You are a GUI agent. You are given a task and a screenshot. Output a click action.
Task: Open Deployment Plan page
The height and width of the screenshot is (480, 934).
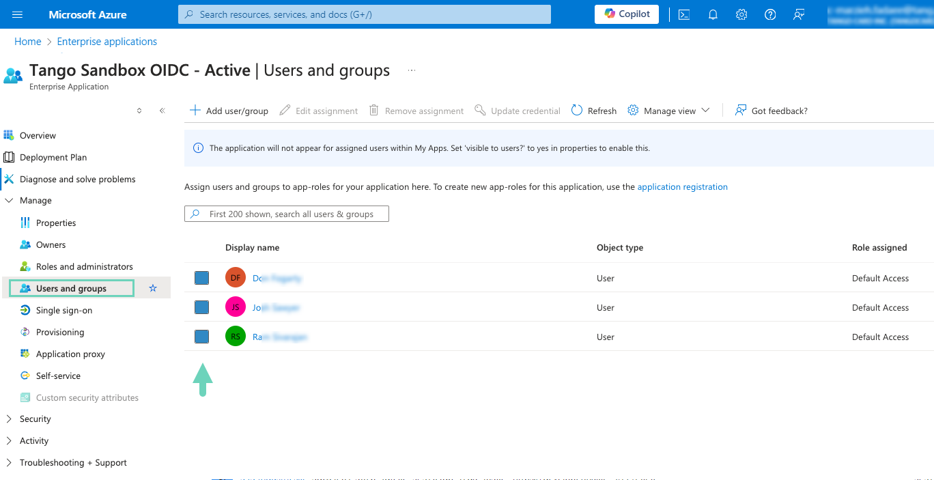tap(53, 157)
